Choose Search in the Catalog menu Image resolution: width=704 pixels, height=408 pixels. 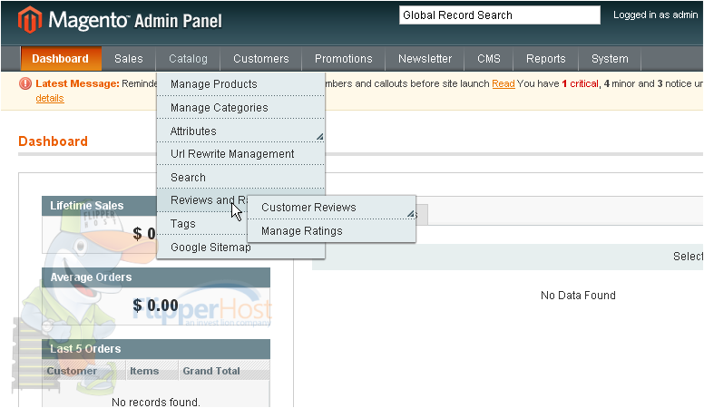[x=240, y=178]
